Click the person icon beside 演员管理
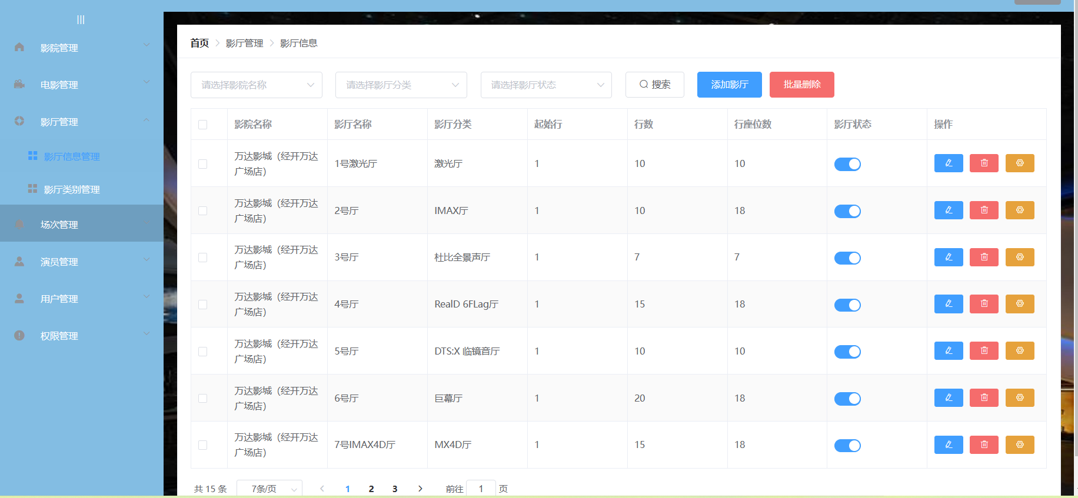The height and width of the screenshot is (498, 1078). pos(19,262)
